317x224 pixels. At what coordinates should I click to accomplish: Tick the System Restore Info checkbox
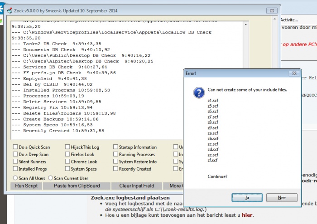coord(115,162)
